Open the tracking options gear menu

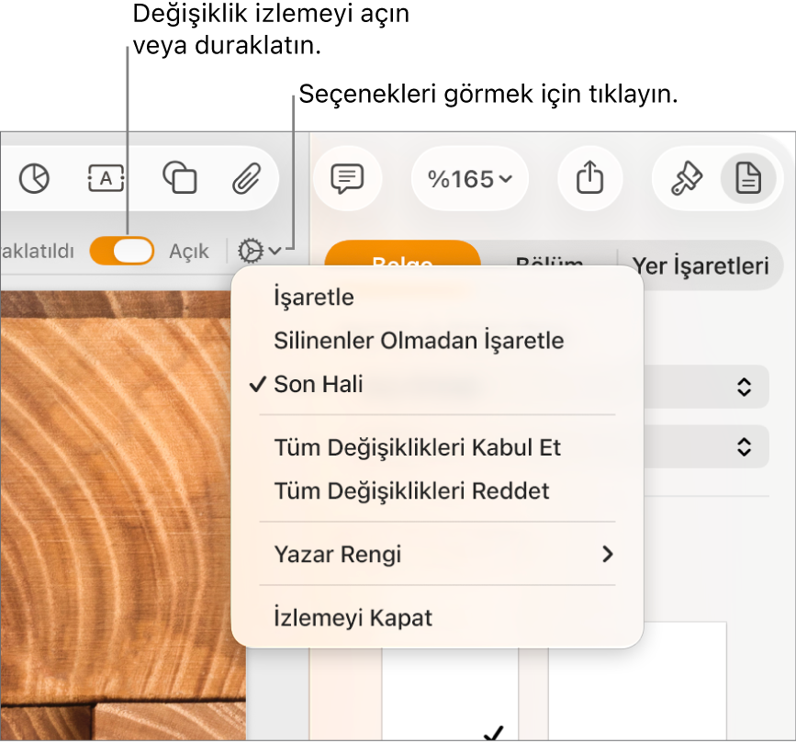[x=259, y=251]
